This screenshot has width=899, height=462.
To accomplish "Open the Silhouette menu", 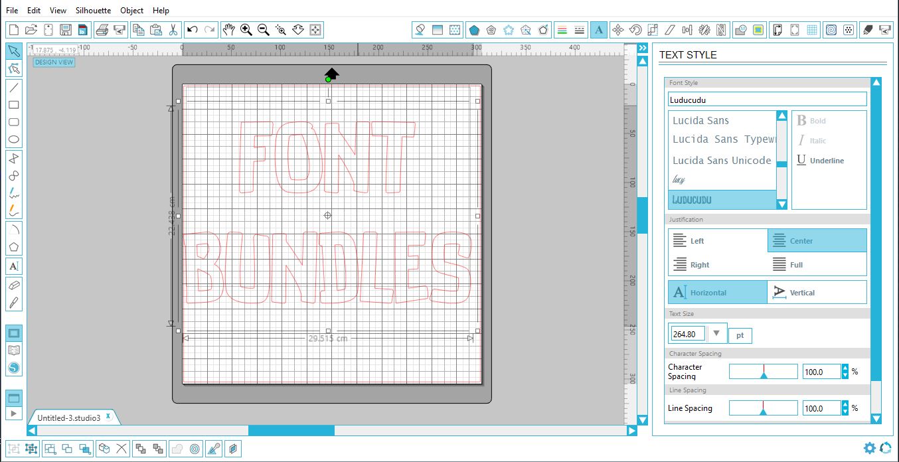I will coord(93,10).
